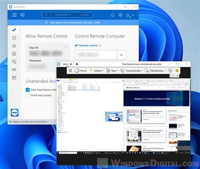Click the TeamViewer logo at sidebar bottom
The width and height of the screenshot is (200, 169).
pos(14,112)
